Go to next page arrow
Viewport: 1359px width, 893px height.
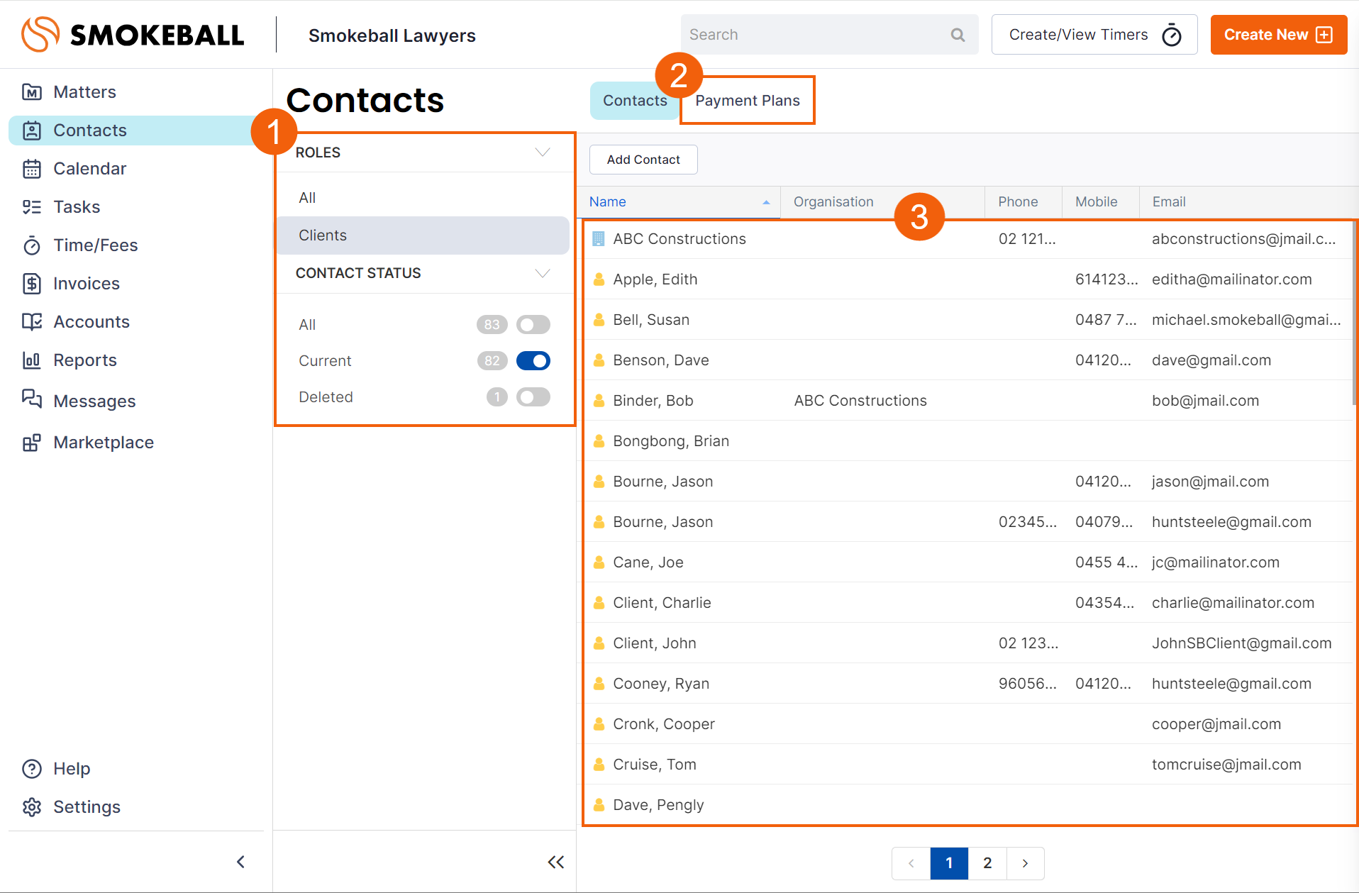tap(1025, 863)
